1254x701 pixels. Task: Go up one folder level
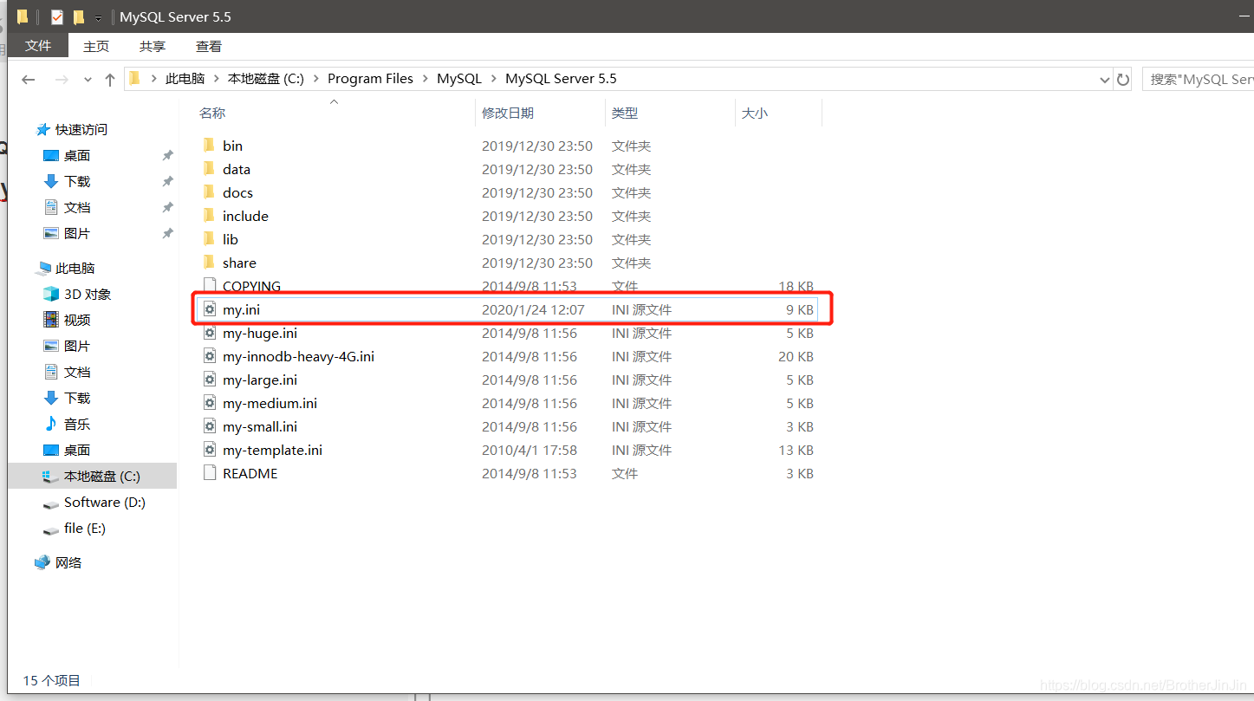tap(109, 80)
